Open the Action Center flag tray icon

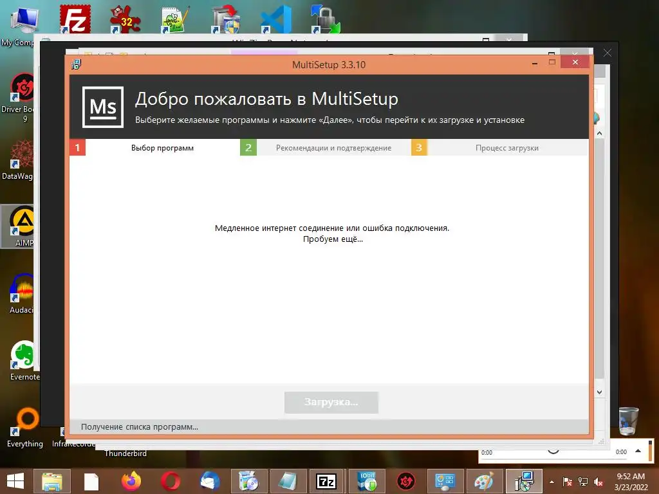pos(568,482)
